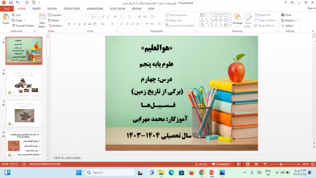Click Clear All Formatting eraser icon

pos(115,17)
